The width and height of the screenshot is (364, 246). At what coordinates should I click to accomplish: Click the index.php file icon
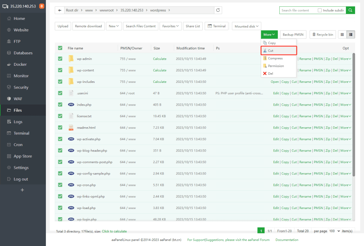tap(71, 105)
